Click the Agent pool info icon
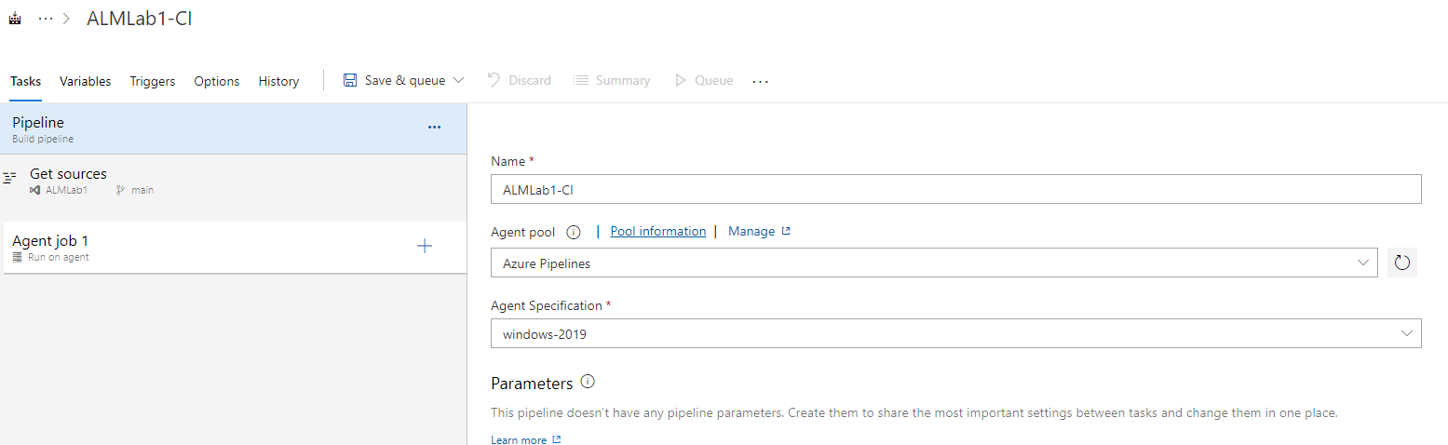Screen dimensions: 1448x445 click(x=574, y=232)
